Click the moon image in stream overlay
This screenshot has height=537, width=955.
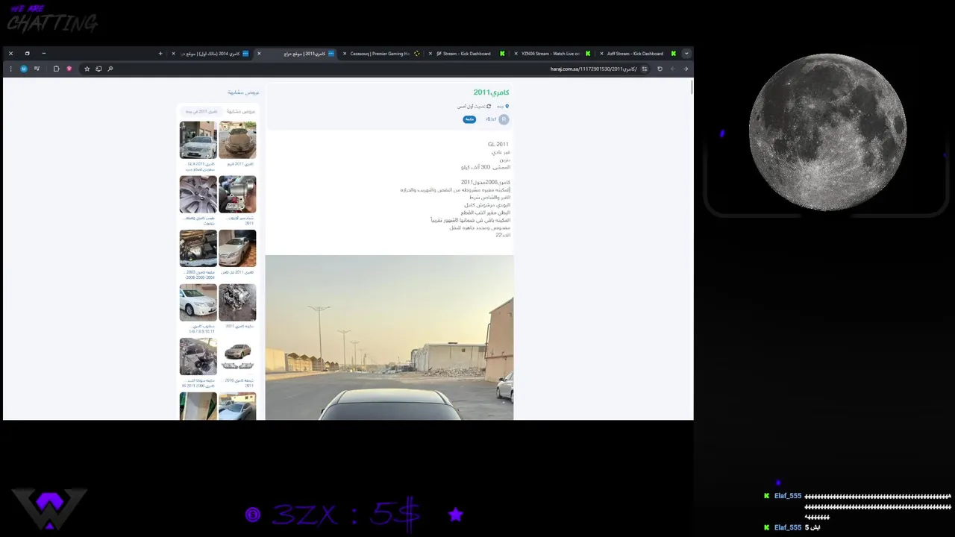(x=827, y=132)
